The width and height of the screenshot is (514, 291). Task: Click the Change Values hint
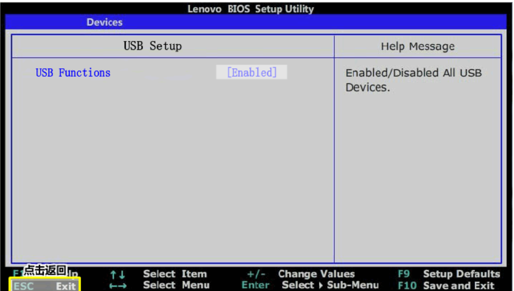click(x=316, y=274)
